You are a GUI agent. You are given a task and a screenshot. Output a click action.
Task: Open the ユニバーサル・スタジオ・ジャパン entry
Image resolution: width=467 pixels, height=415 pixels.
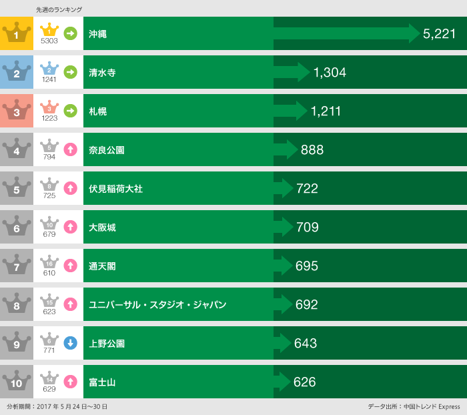157,304
